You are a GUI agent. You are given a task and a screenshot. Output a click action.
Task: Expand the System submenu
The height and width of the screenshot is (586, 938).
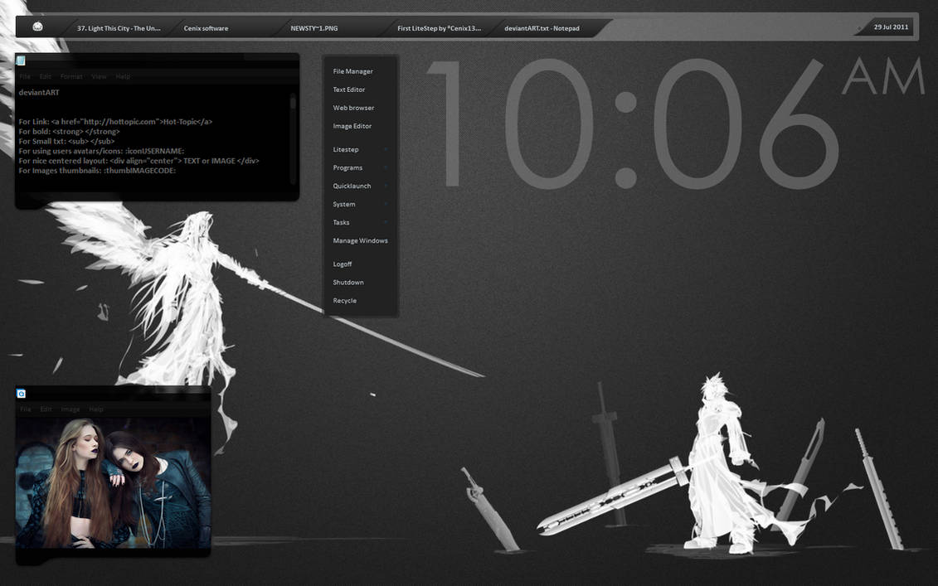click(x=344, y=204)
